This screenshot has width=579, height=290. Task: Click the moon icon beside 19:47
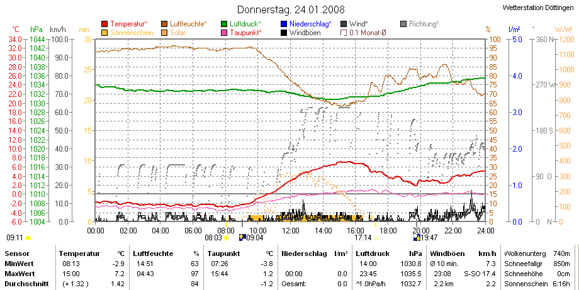click(417, 238)
